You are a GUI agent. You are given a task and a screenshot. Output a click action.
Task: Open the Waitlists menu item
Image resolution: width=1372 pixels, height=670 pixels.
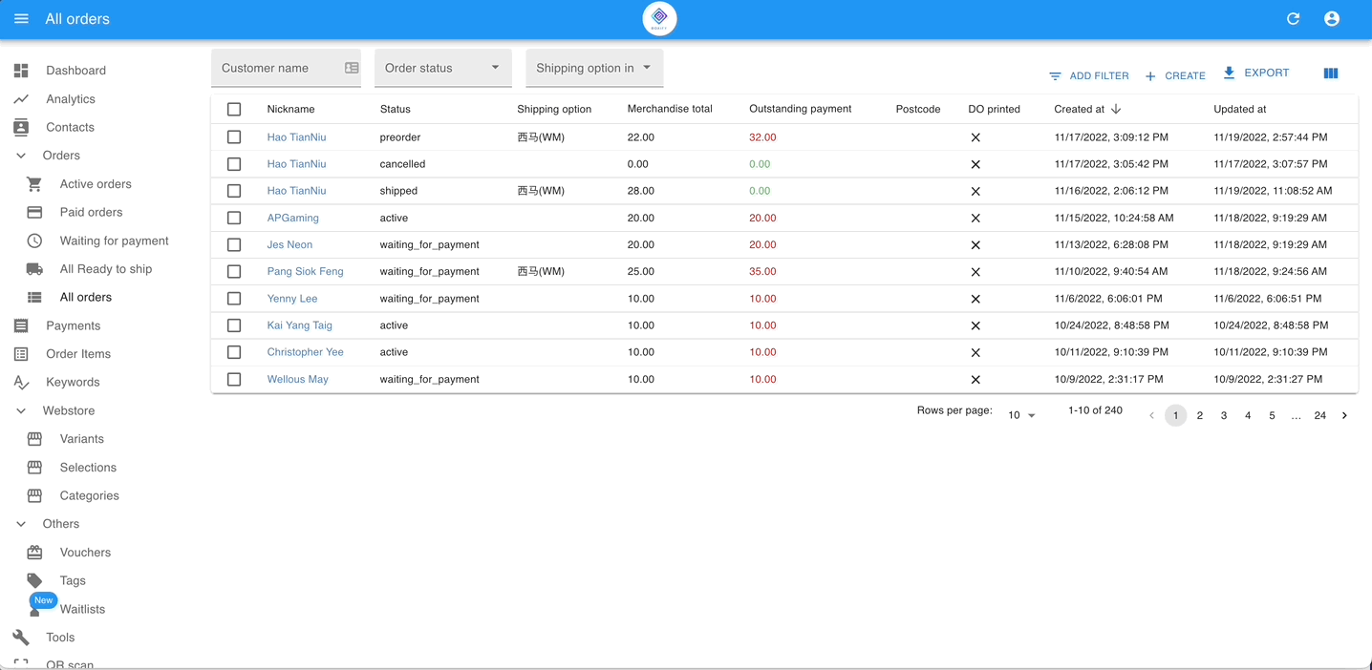[82, 609]
